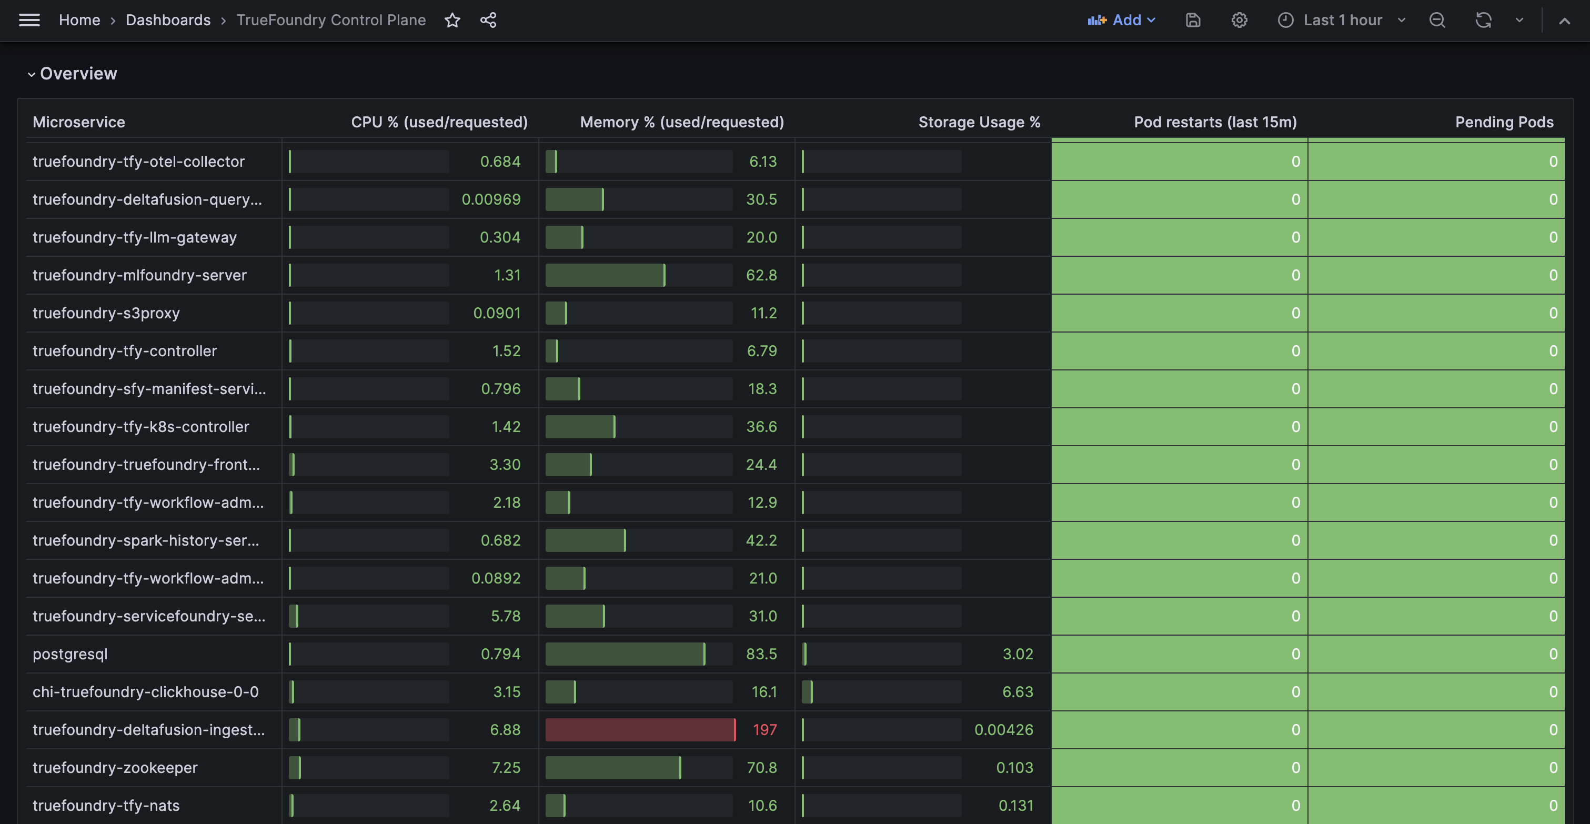Click storage usage value 0.131

tap(1015, 806)
